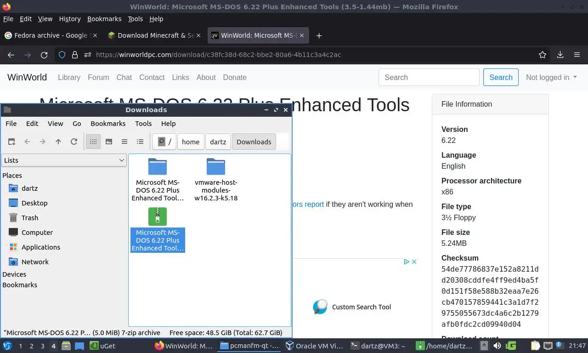Switch file manager to thumbnail view

click(109, 142)
